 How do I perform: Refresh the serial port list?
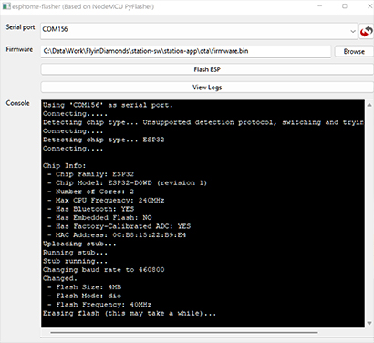pyautogui.click(x=367, y=32)
